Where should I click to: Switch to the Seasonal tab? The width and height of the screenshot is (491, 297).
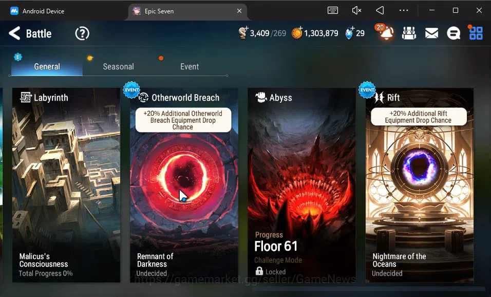pyautogui.click(x=118, y=66)
